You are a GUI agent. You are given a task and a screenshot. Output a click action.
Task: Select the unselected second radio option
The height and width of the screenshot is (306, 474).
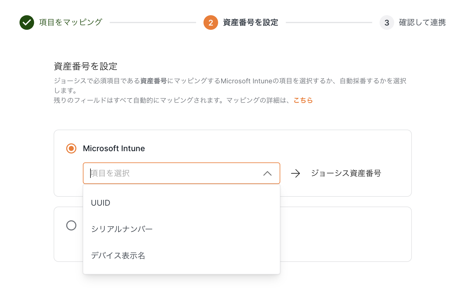[x=71, y=225]
